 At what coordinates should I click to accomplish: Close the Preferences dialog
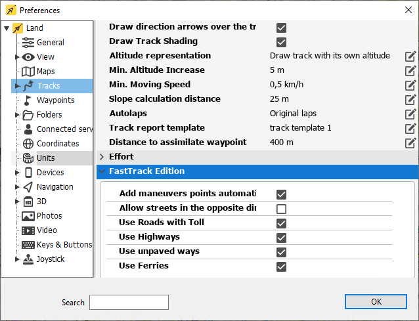coord(408,10)
